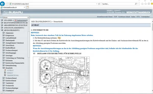Close the Werkstatthandbuch tab
The height and width of the screenshot is (94, 153).
[24, 7]
